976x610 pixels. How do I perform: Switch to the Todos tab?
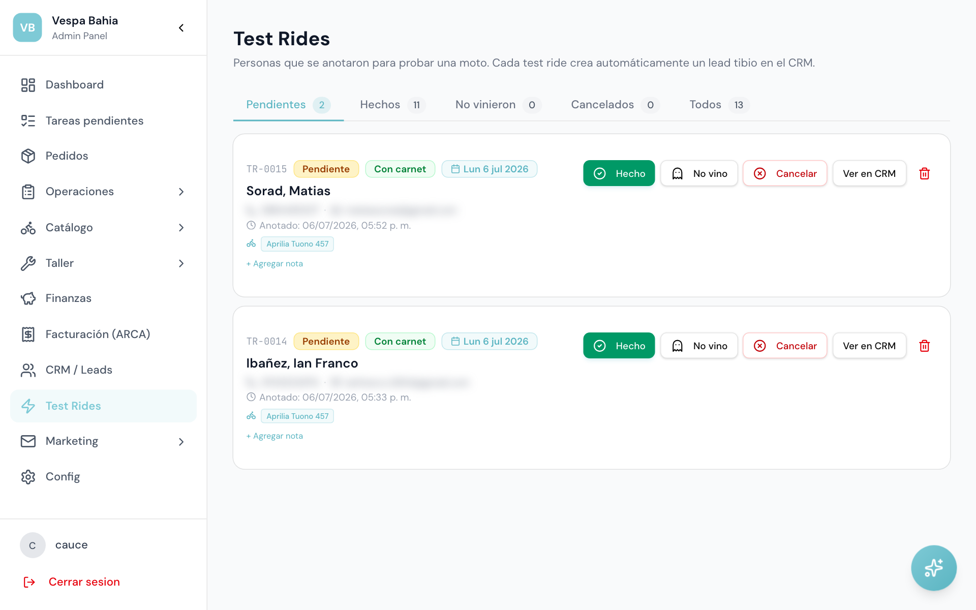[719, 105]
